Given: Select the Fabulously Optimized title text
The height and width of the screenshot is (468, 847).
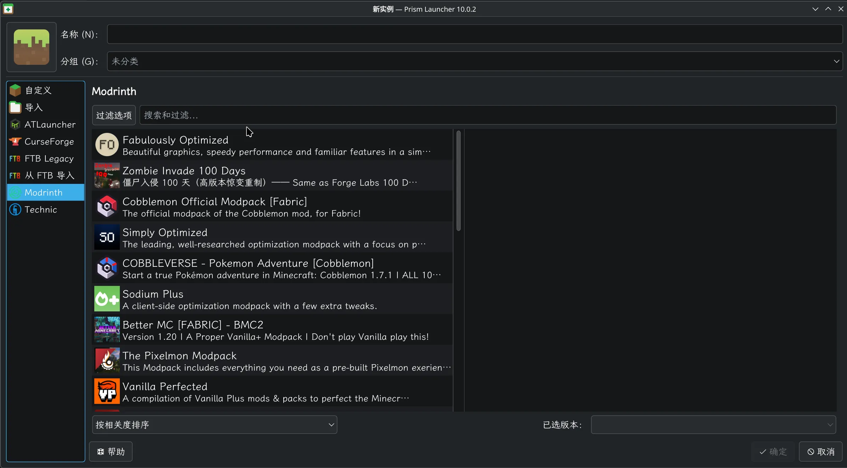Looking at the screenshot, I should pos(175,140).
